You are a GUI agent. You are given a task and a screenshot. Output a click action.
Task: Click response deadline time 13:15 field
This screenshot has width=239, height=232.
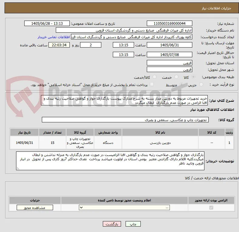[123, 45]
